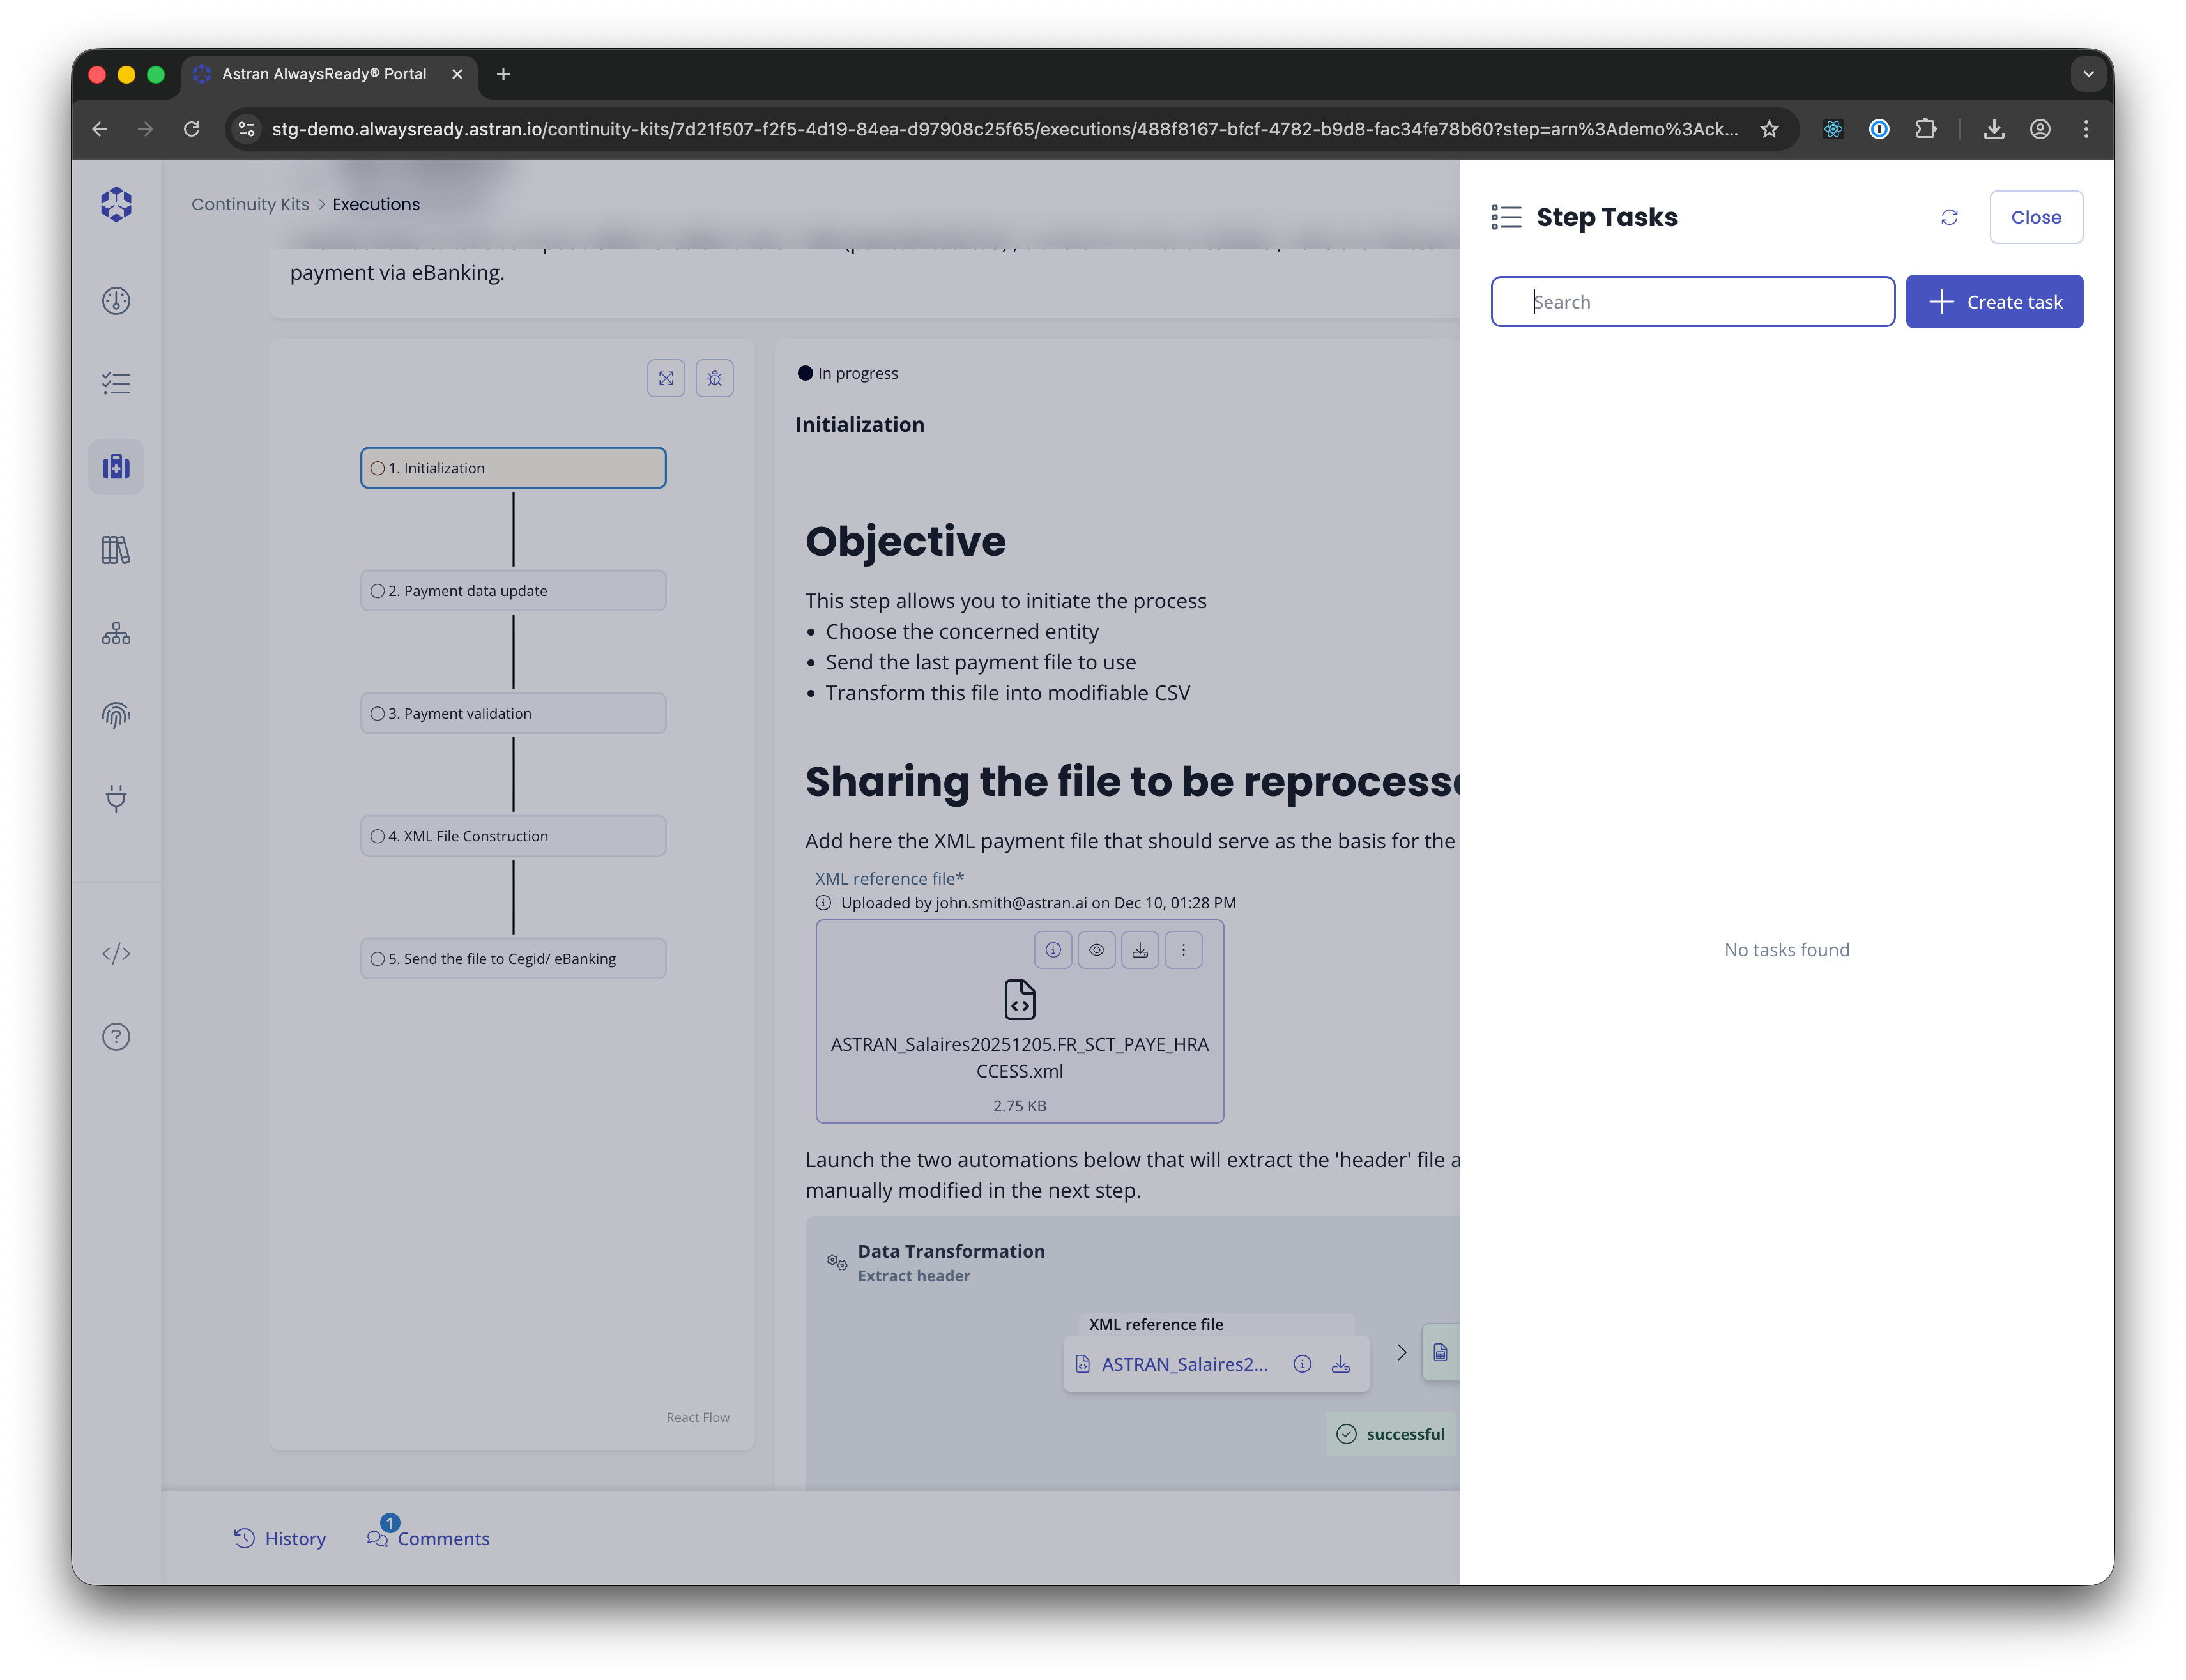Open the library books icon in sidebar
The image size is (2186, 1680).
click(116, 550)
